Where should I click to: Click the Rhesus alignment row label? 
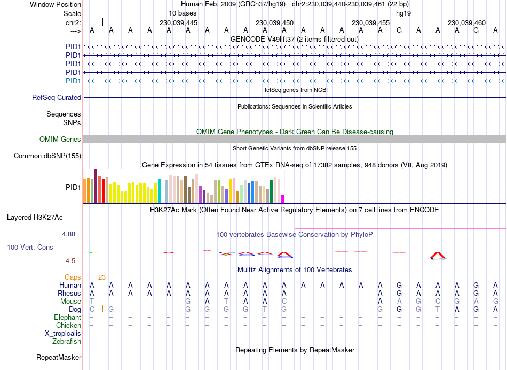(x=69, y=293)
